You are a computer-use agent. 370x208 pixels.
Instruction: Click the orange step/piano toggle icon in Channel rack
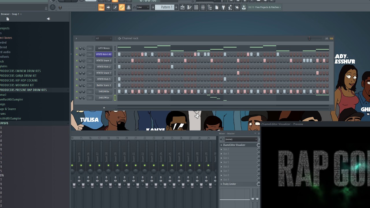[x=332, y=38]
